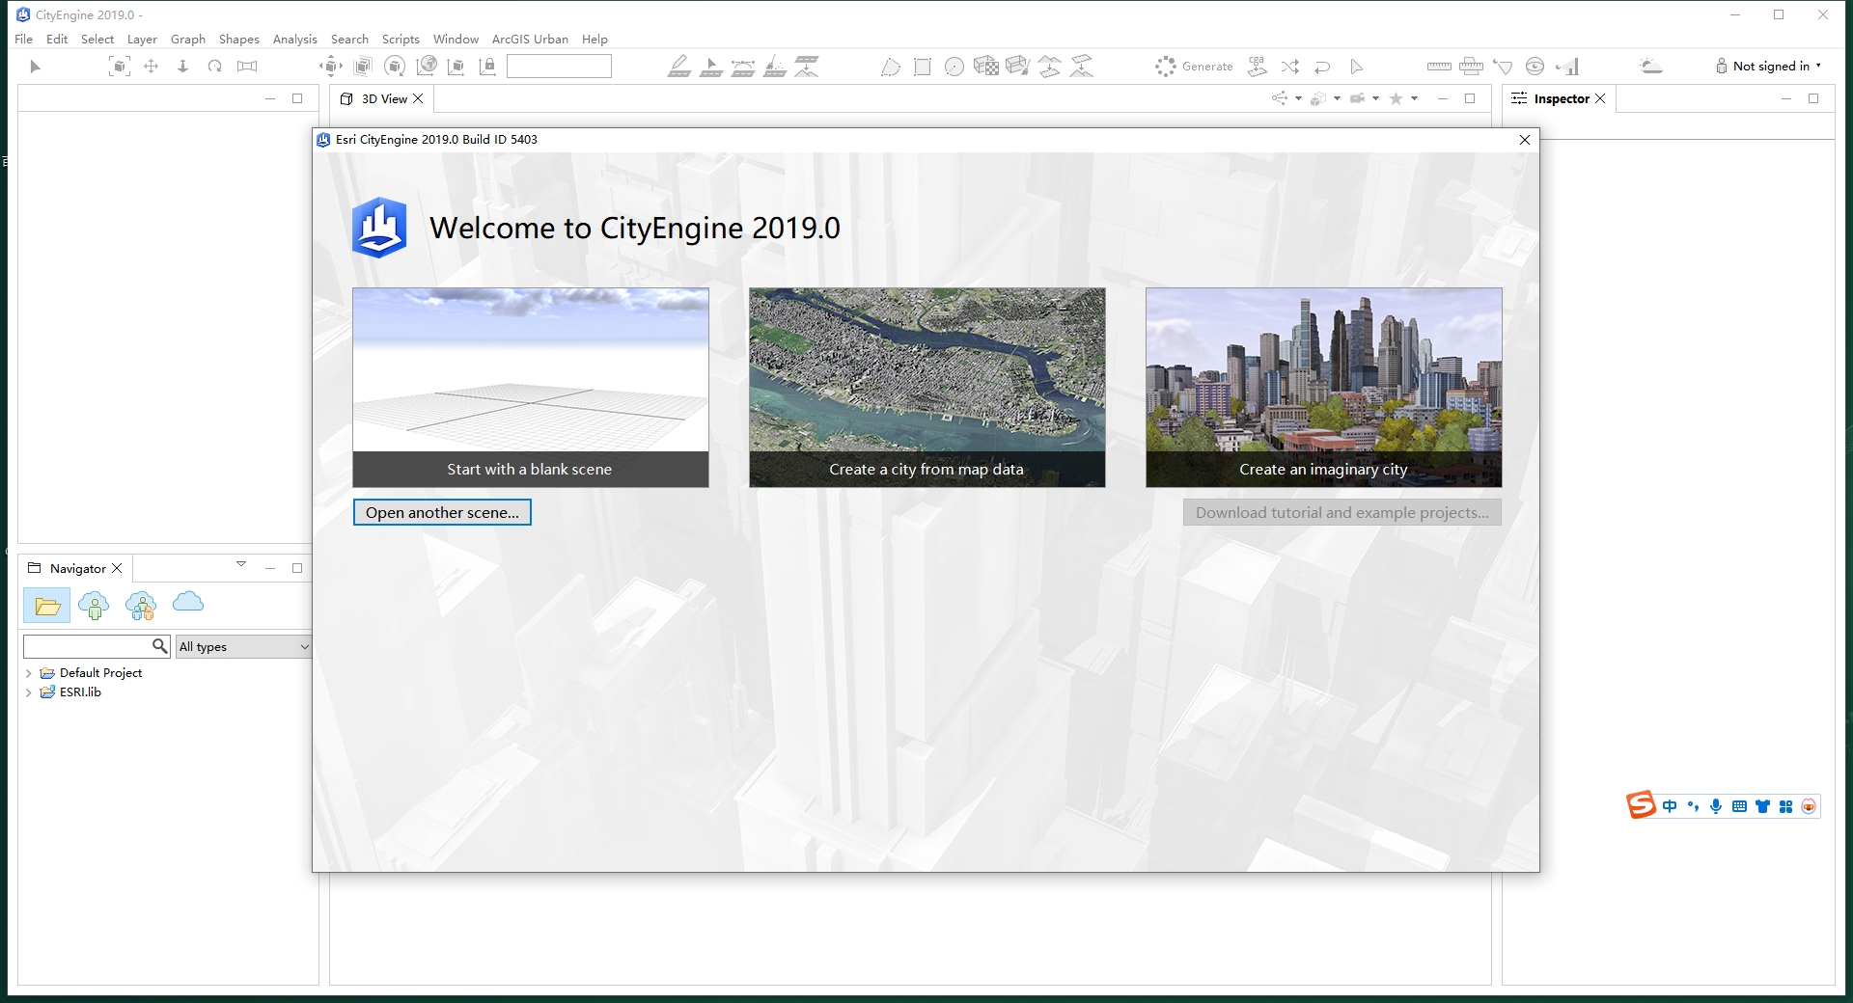
Task: Click the toolbar text input field
Action: click(559, 66)
